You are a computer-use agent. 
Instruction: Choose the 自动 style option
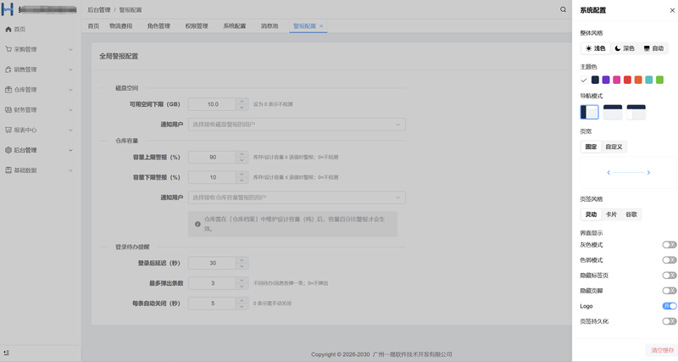click(x=653, y=48)
